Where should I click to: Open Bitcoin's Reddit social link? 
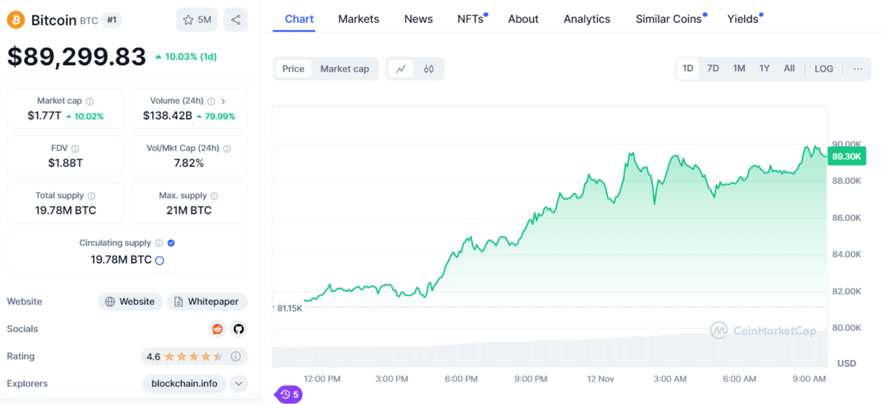(x=217, y=329)
